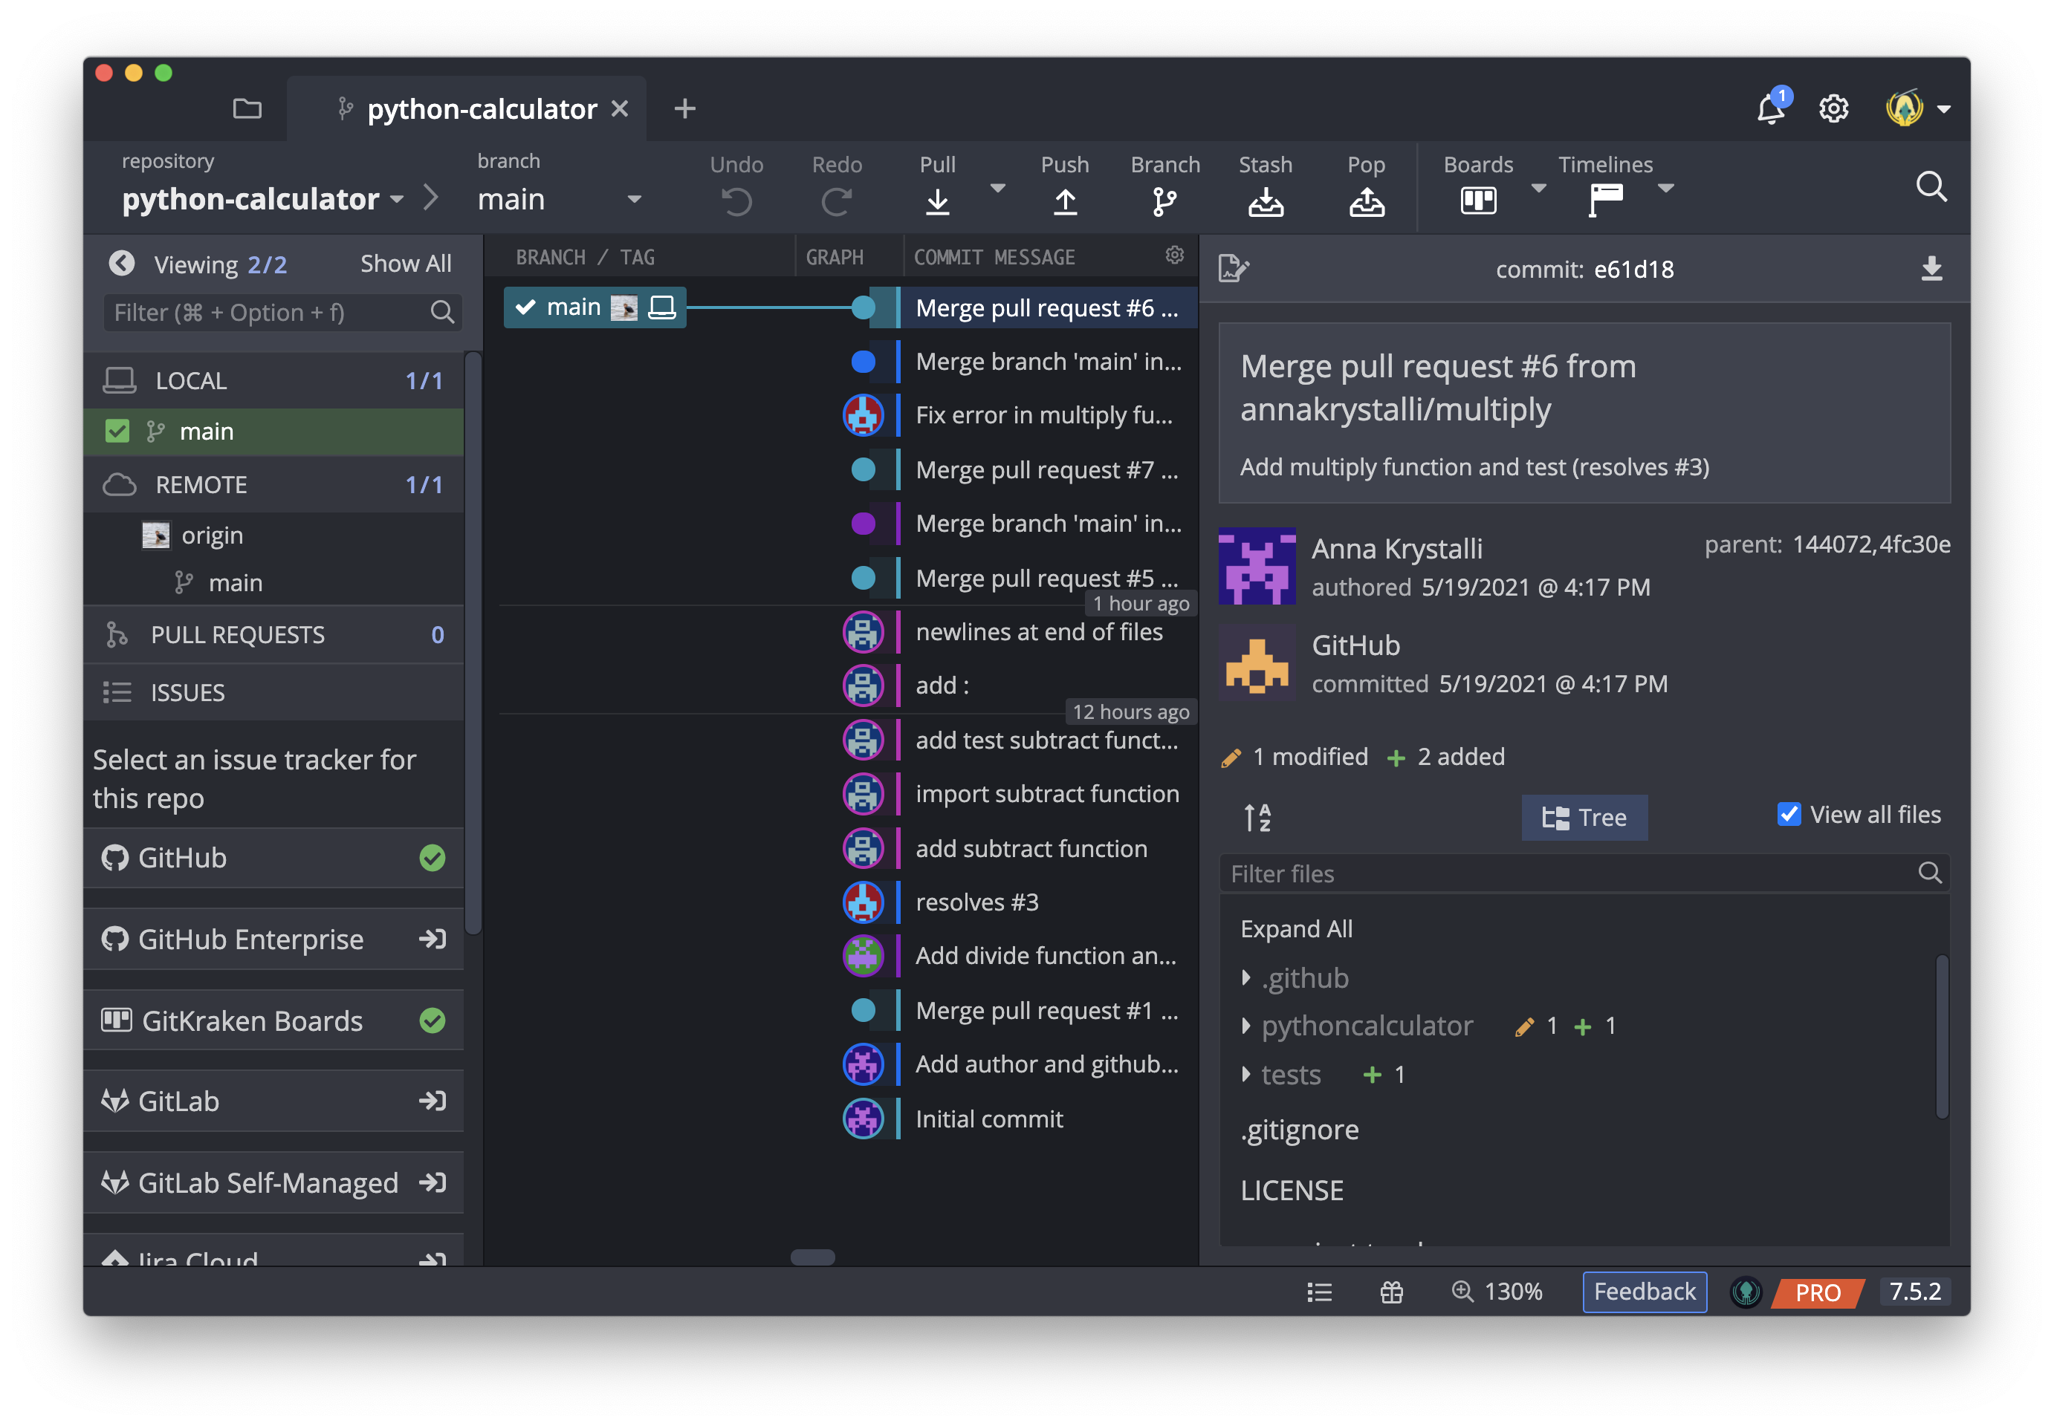Open the Pull options dropdown arrow
The image size is (2054, 1426).
click(997, 188)
